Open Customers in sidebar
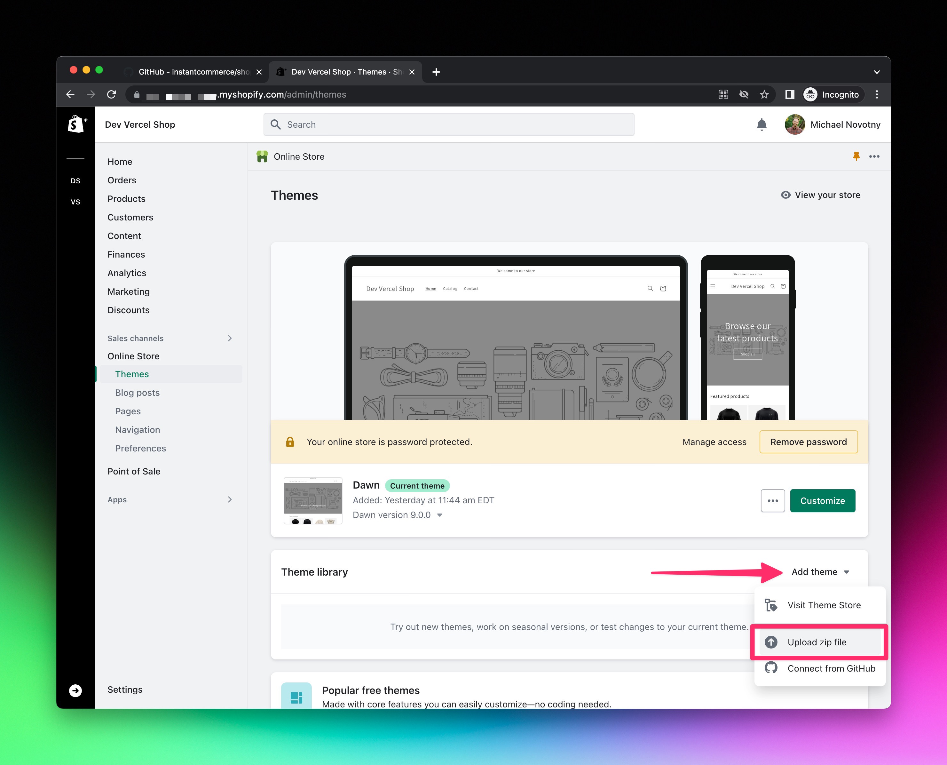 130,217
